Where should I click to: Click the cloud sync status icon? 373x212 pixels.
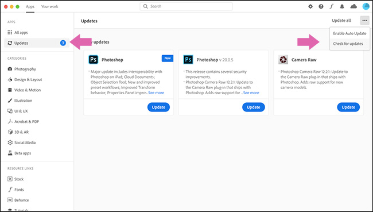point(353,6)
